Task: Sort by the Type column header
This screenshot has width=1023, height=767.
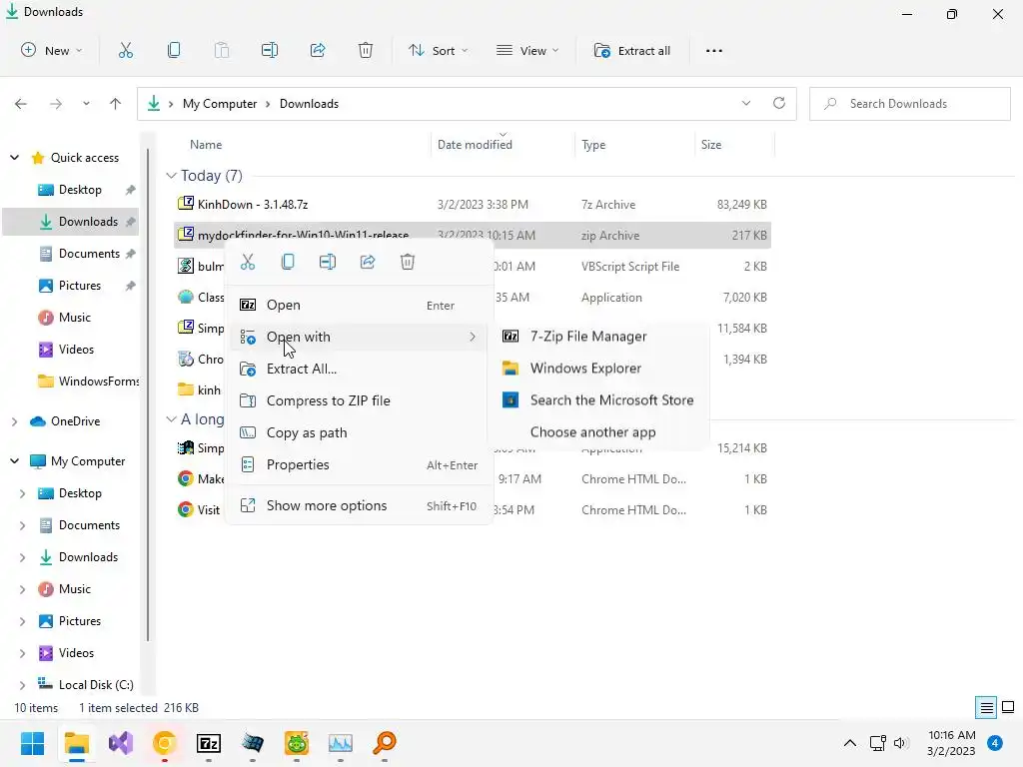Action: [x=593, y=145]
